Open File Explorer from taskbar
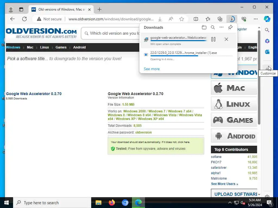Screen dimensions: 278x208 click(98, 203)
